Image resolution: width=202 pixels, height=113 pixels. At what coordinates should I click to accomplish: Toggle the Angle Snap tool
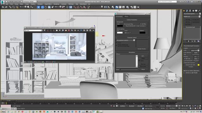coord(78,7)
